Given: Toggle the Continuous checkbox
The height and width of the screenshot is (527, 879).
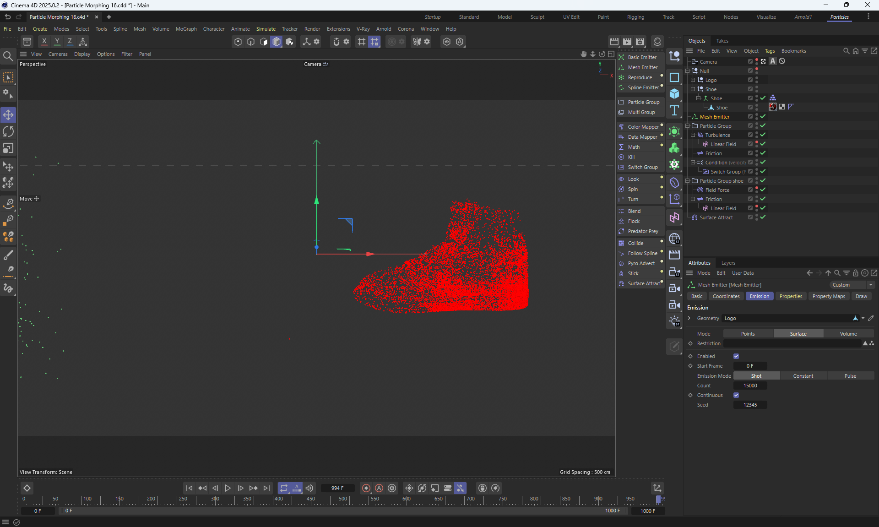Looking at the screenshot, I should pos(736,395).
